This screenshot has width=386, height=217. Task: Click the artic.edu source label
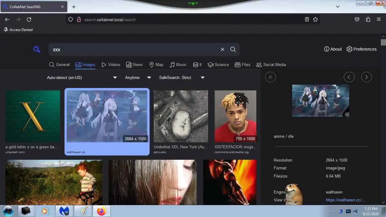coord(160,152)
